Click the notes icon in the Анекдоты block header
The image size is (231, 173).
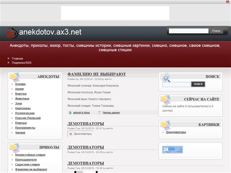(15, 77)
